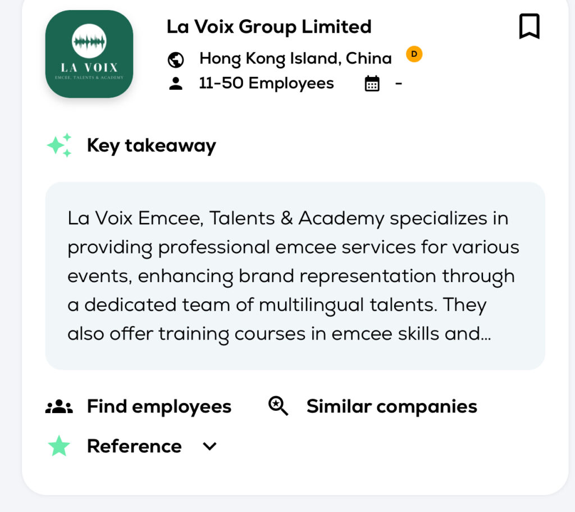Click the green star Reference icon

tap(59, 446)
